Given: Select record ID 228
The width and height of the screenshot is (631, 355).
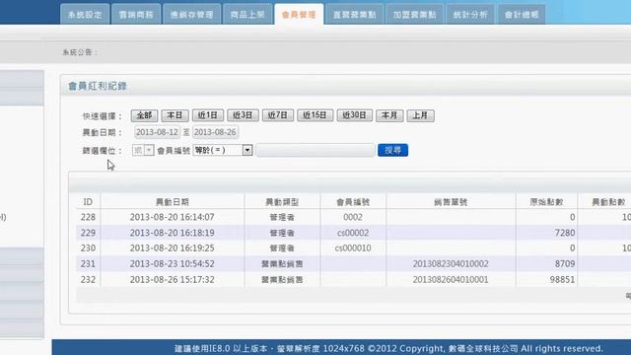Looking at the screenshot, I should (88, 217).
